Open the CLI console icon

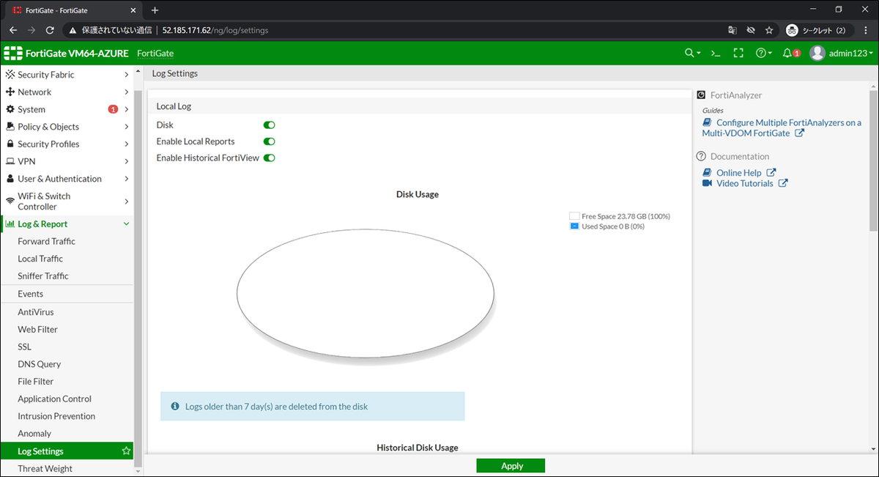tap(716, 53)
